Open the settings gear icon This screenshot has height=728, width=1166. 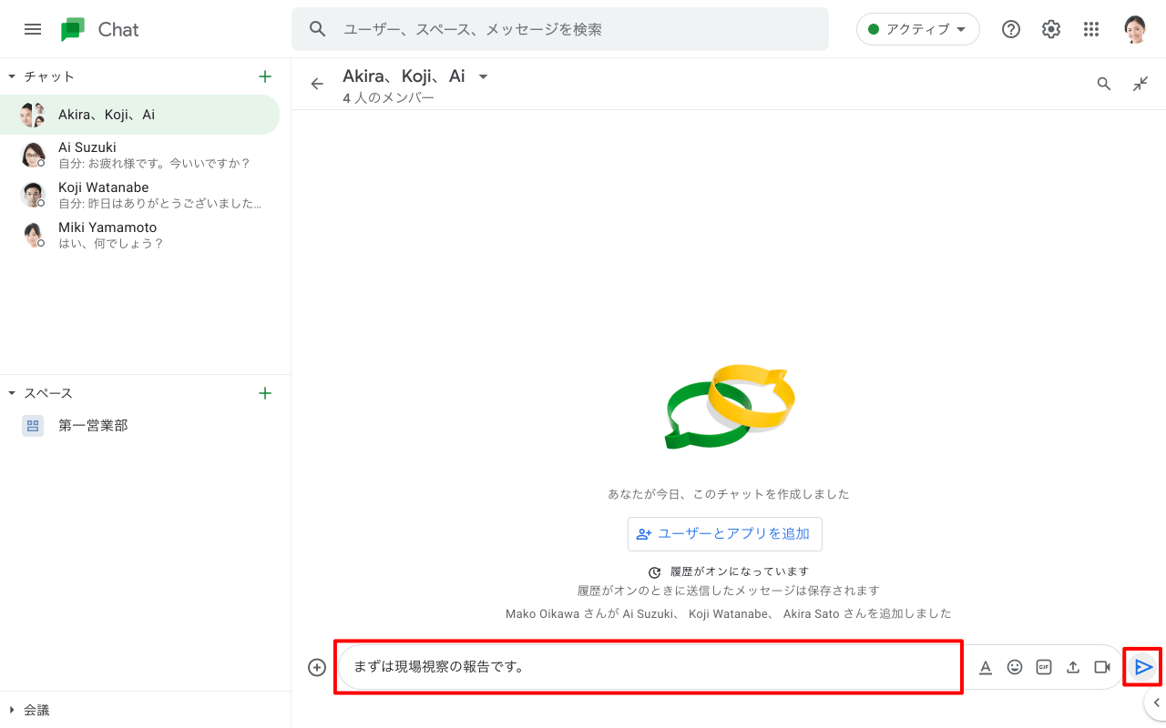(x=1051, y=29)
